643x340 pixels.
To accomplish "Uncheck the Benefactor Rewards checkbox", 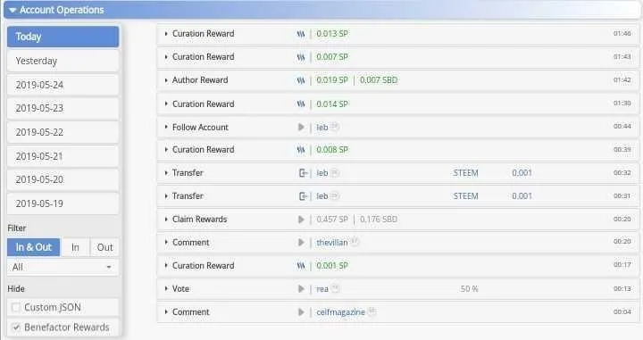I will click(16, 328).
